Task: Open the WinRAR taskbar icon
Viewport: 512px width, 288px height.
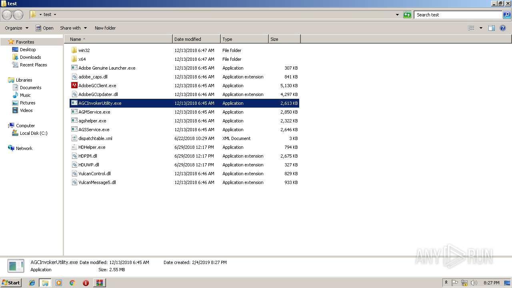Action: tap(99, 283)
